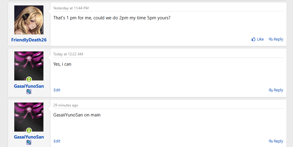Open FriendlyDeath26 profile username link
Screen dimensions: 293x147
(29, 40)
